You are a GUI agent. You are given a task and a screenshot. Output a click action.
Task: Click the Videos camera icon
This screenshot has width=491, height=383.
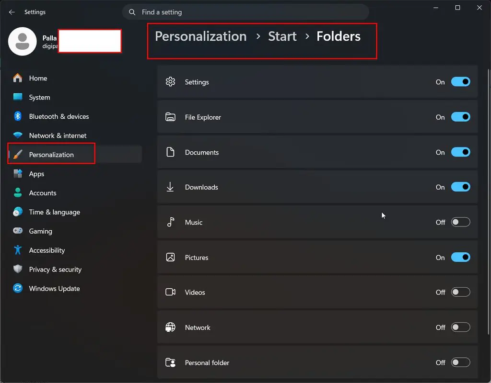(x=170, y=292)
